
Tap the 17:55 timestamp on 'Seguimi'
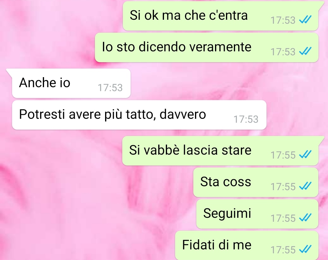click(x=283, y=218)
